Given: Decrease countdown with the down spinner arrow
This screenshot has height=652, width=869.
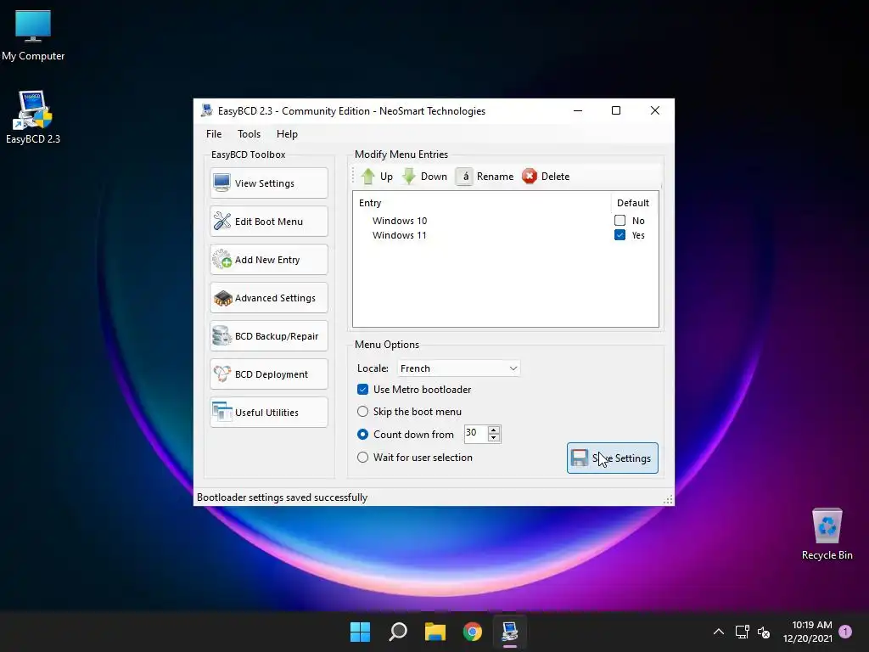Looking at the screenshot, I should pyautogui.click(x=494, y=438).
